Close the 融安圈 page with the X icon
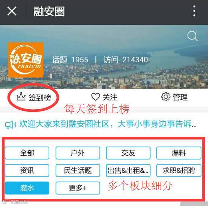The image size is (208, 206). point(12,11)
